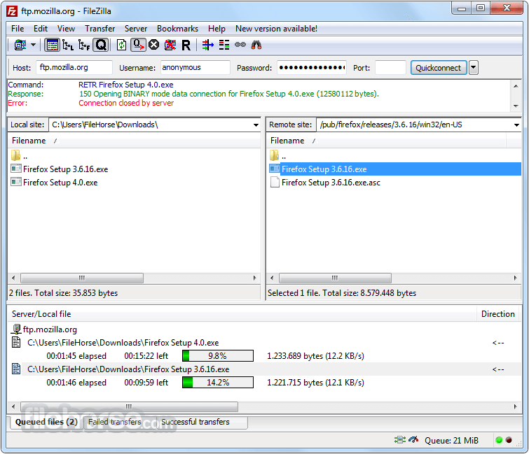The width and height of the screenshot is (529, 454).
Task: Click the Port input field
Action: tap(390, 67)
